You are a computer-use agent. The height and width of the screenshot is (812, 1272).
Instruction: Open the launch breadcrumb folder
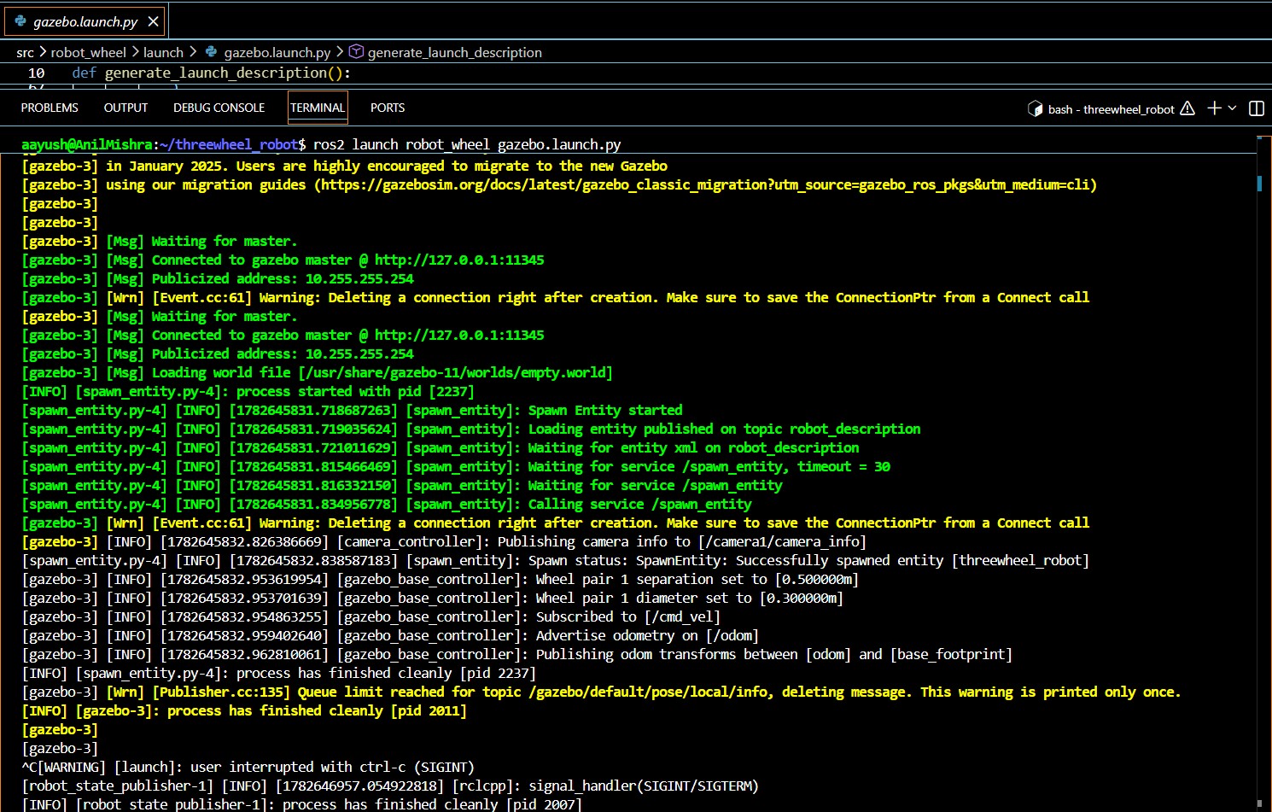click(163, 52)
